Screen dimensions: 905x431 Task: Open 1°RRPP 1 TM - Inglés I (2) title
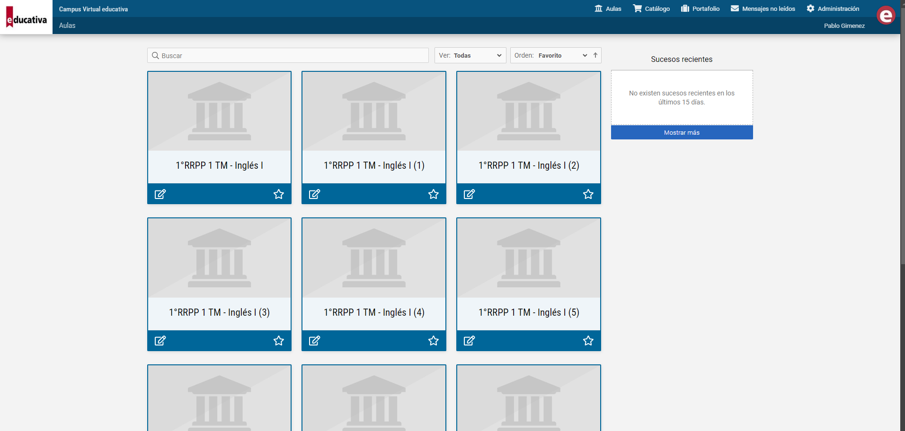pos(529,165)
